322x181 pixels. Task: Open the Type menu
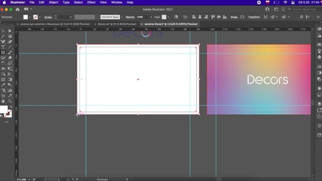coord(66,3)
